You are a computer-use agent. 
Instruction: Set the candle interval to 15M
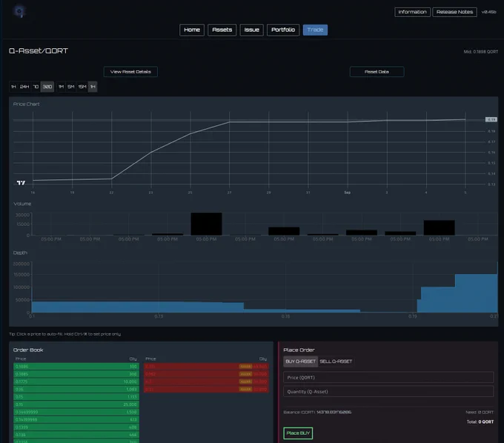(82, 87)
